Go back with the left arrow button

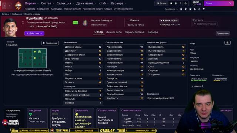(4, 6)
